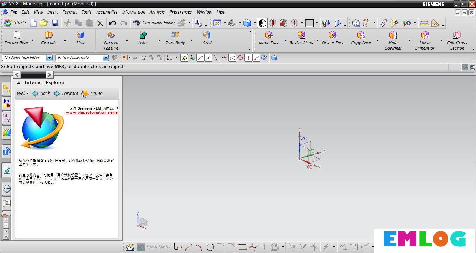Click the sketch Arc tool
The image size is (476, 253).
point(199,247)
